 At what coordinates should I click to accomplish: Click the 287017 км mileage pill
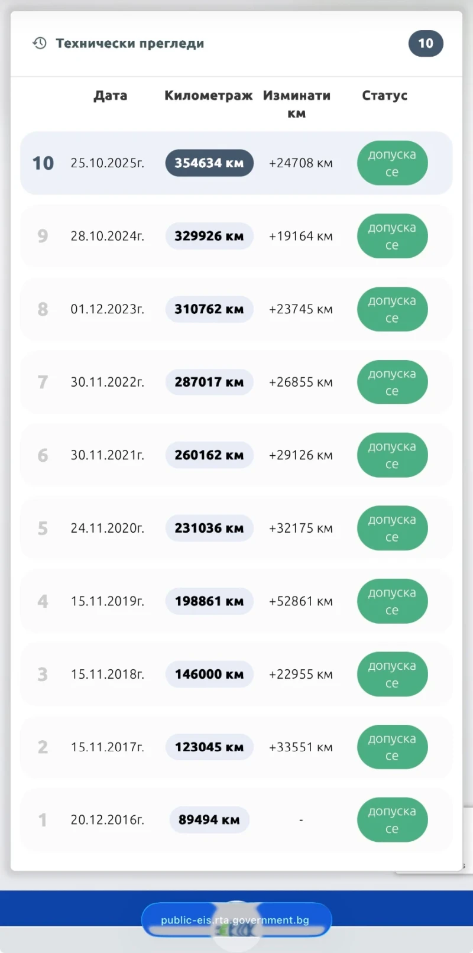(209, 382)
